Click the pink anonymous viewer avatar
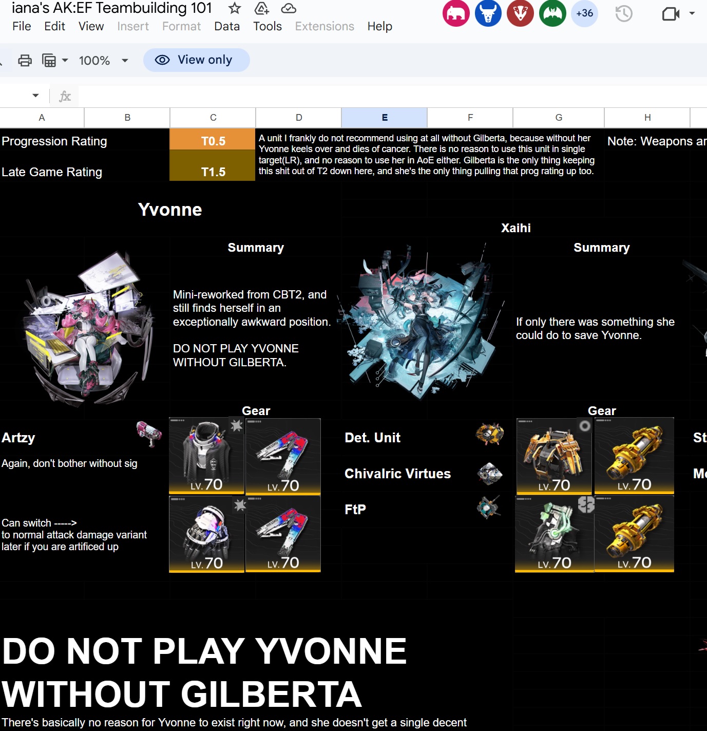 [x=456, y=13]
